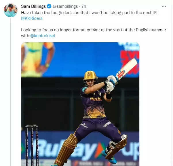Open the more options ellipsis menu
173x166 pixels.
pos(164,6)
